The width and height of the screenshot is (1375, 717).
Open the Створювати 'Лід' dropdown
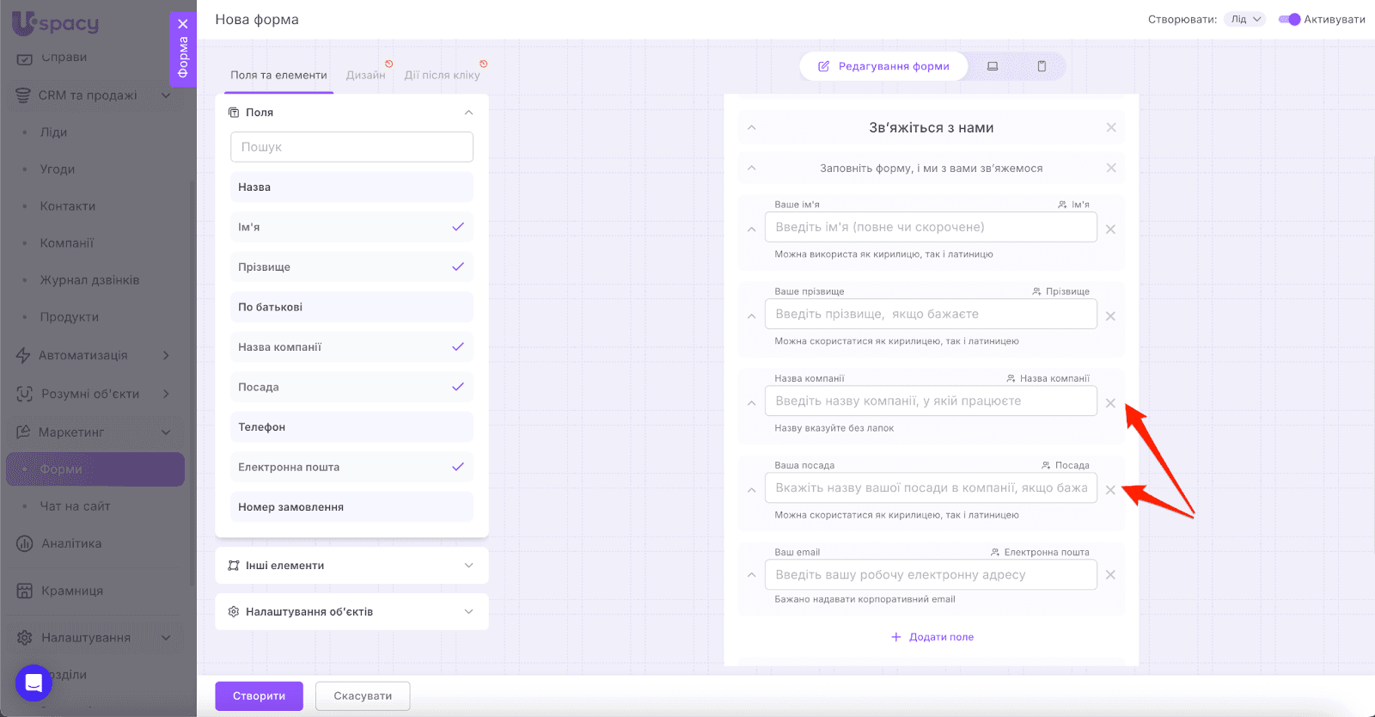coord(1245,19)
